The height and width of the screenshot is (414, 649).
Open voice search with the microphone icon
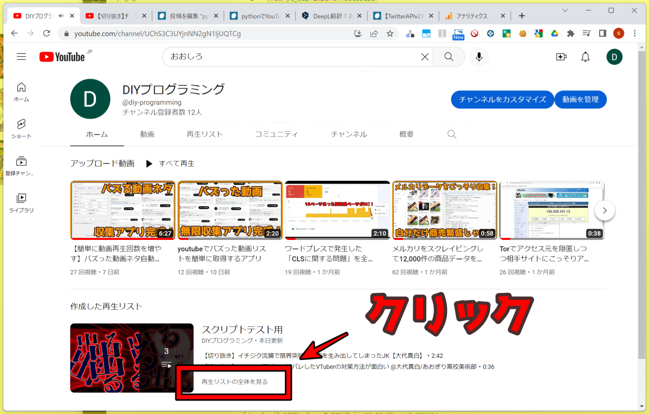[479, 57]
